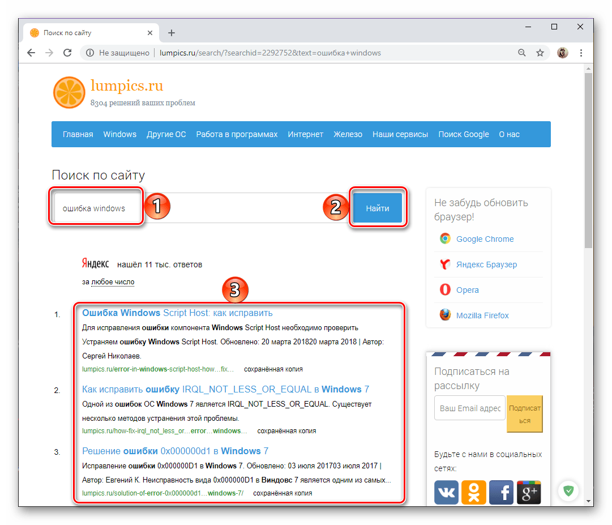The height and width of the screenshot is (525, 612).
Task: Open the Odnoklassniki social icon
Action: [474, 492]
